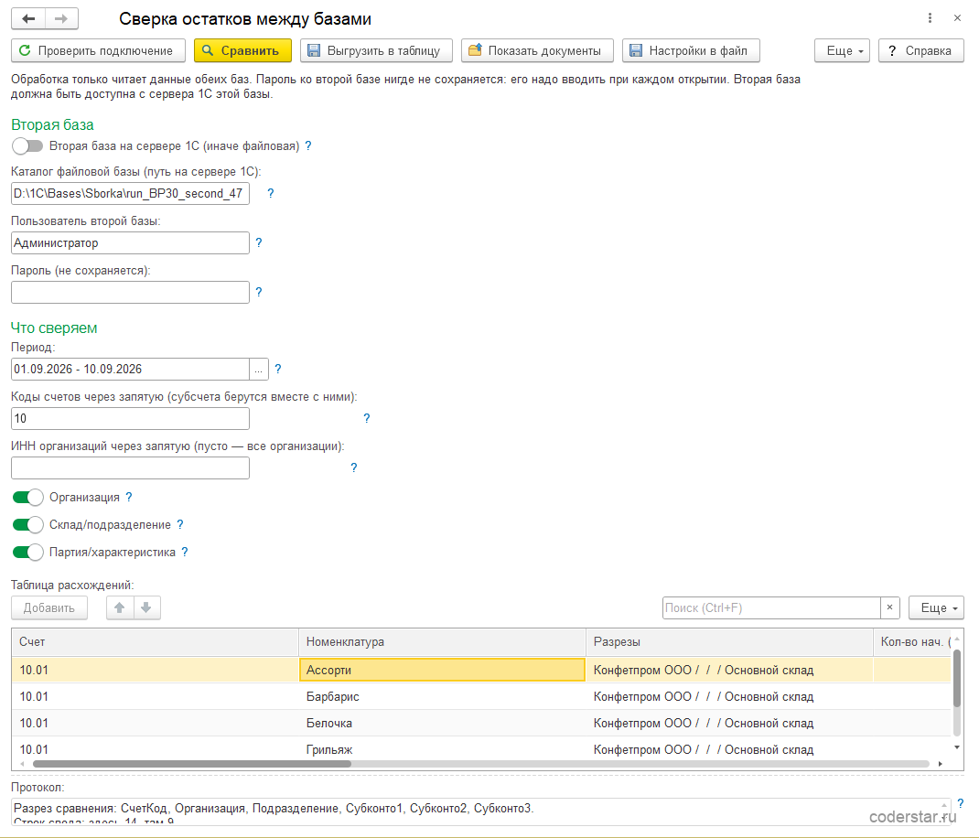Click Показать документы button
This screenshot has height=838, width=979.
click(538, 50)
